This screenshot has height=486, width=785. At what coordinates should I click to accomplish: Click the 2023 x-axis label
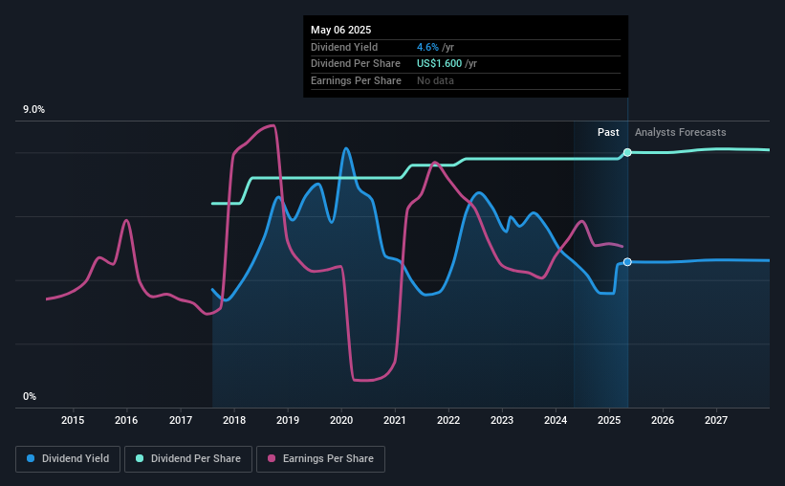pos(502,420)
